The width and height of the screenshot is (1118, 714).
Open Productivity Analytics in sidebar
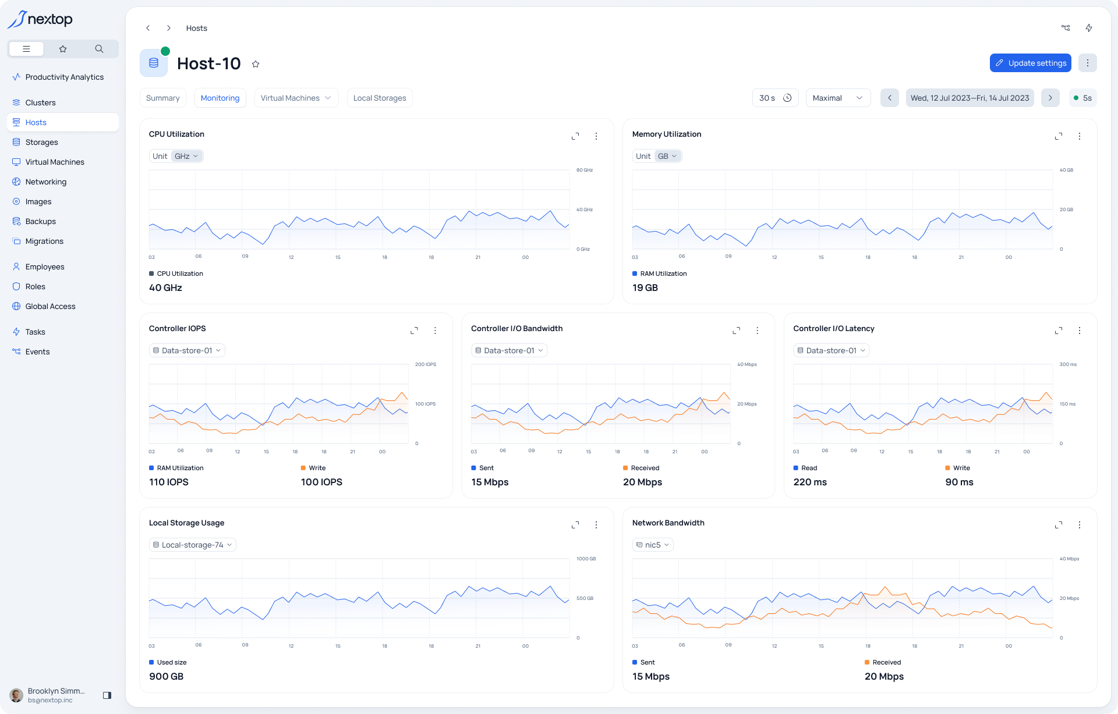tap(63, 77)
